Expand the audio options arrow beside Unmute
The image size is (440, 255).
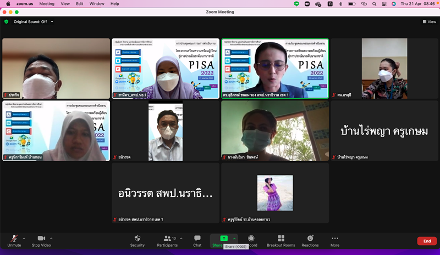click(x=24, y=238)
